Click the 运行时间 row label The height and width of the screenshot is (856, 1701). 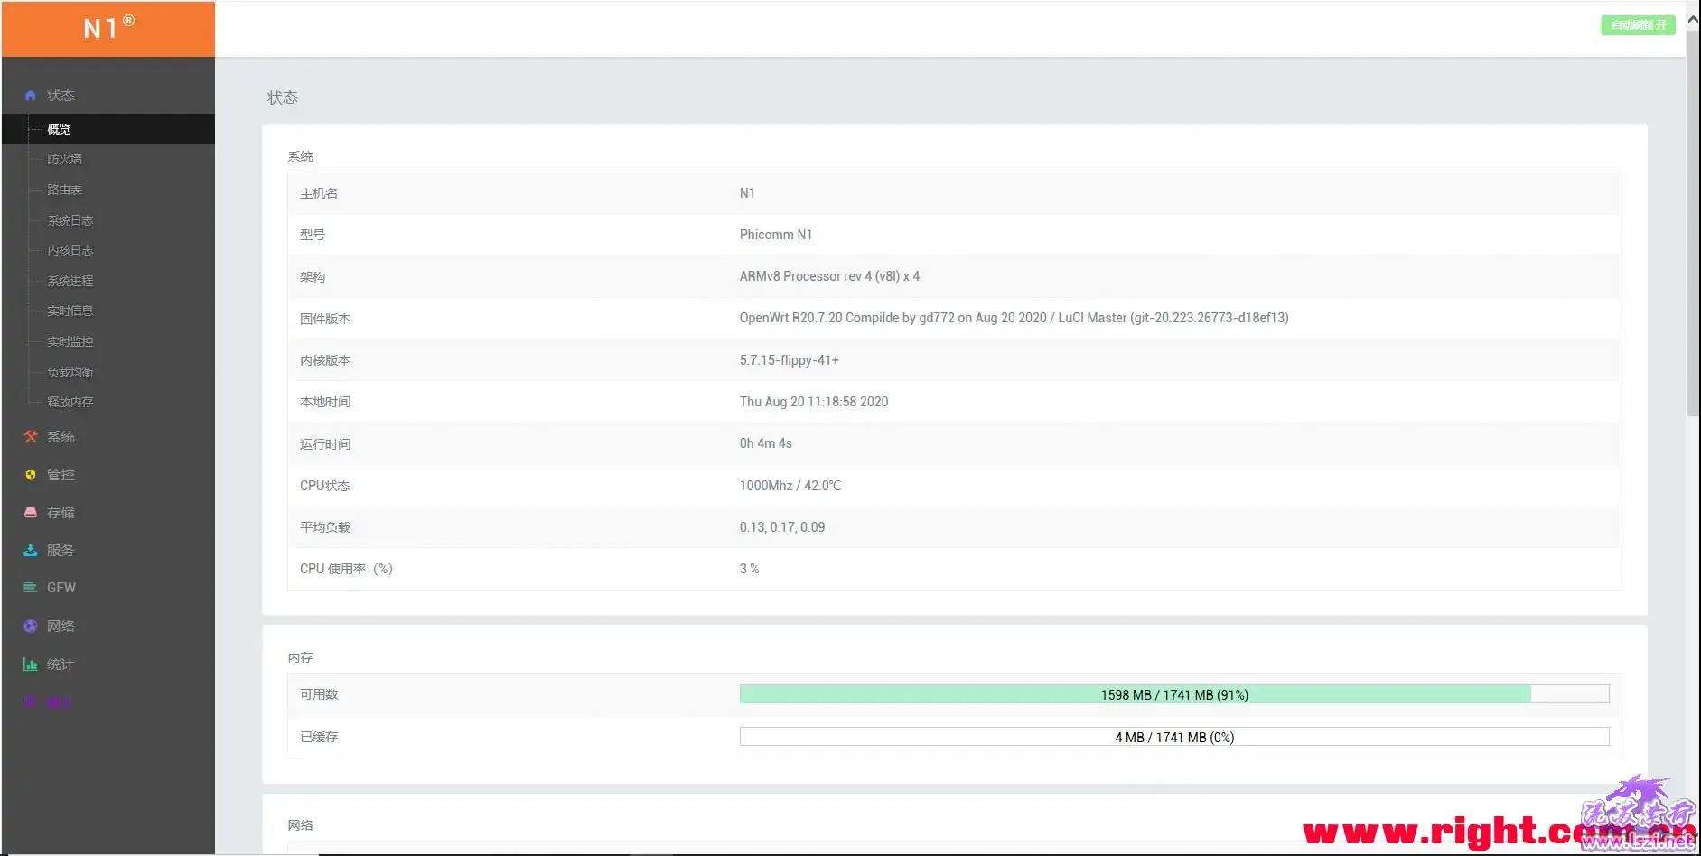click(x=325, y=444)
